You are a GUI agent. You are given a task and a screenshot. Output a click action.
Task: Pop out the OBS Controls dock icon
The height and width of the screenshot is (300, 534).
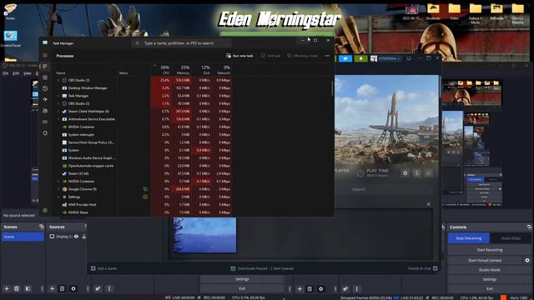click(x=529, y=227)
